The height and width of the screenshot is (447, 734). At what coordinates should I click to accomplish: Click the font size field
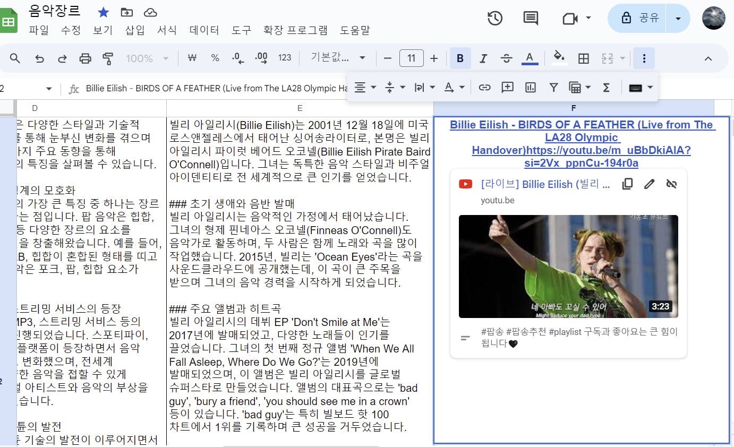pos(411,58)
